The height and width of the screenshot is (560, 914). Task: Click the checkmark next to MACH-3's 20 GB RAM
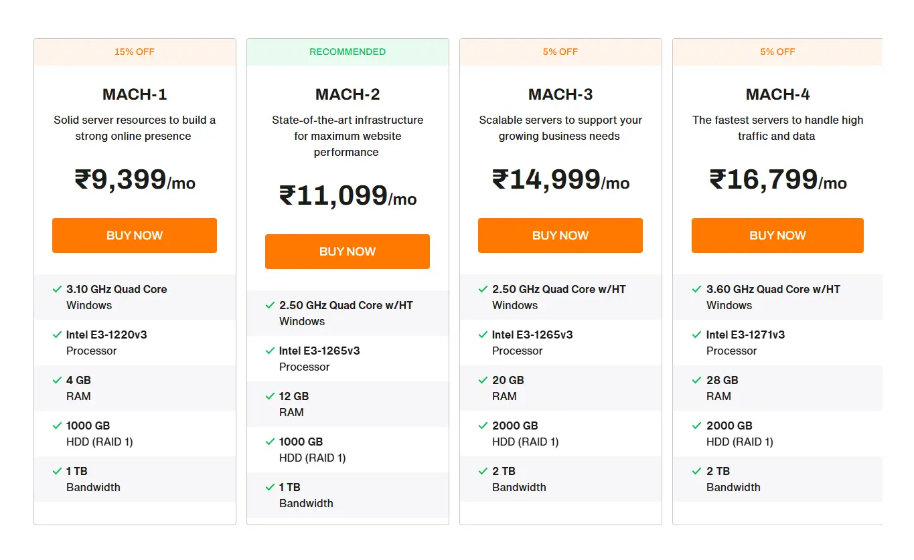pos(482,380)
